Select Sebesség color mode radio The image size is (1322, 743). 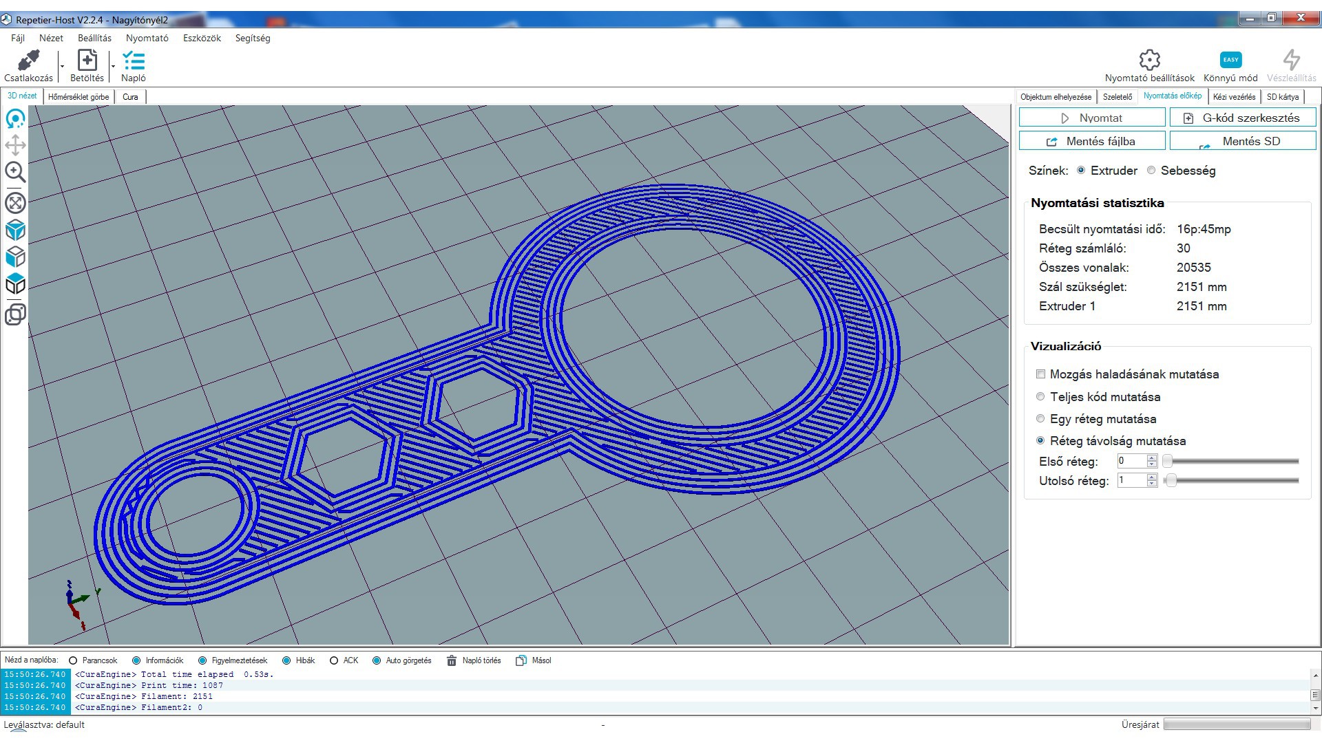(1151, 171)
